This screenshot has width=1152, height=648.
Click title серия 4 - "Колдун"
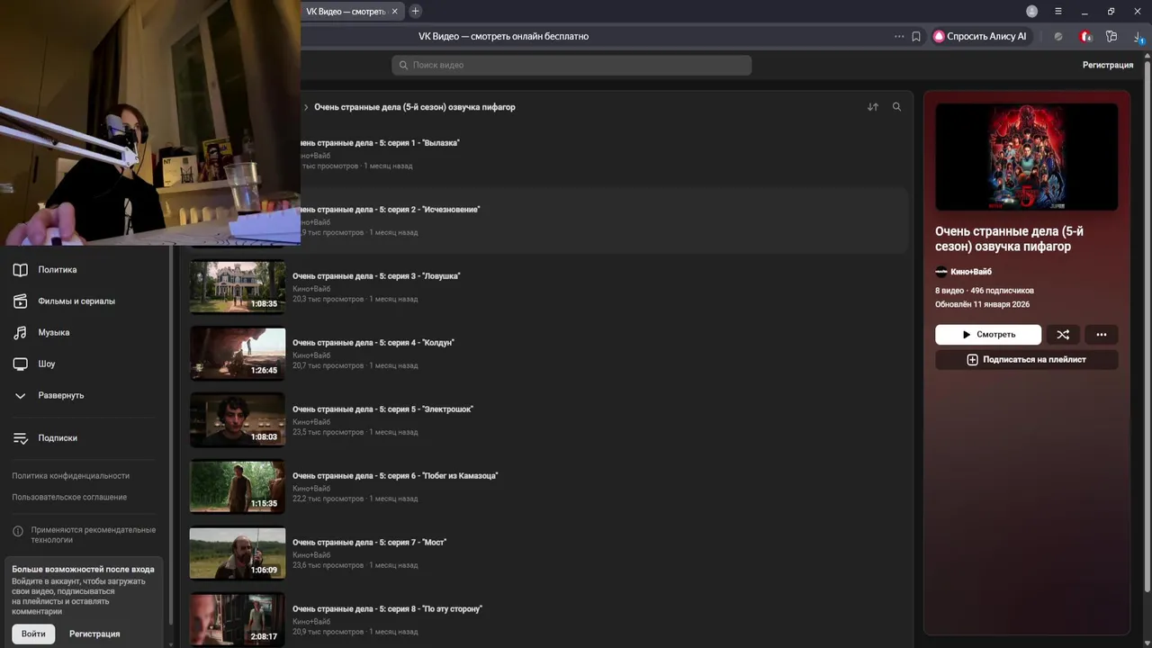pyautogui.click(x=373, y=343)
